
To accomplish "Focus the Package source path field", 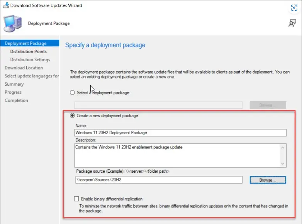I will [158, 180].
